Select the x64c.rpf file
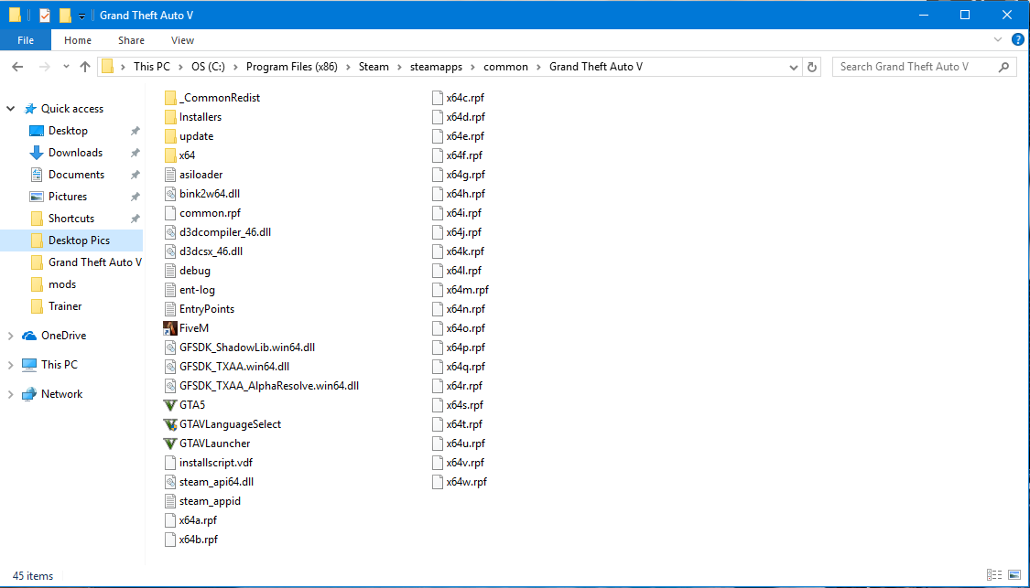1030x588 pixels. 465,98
